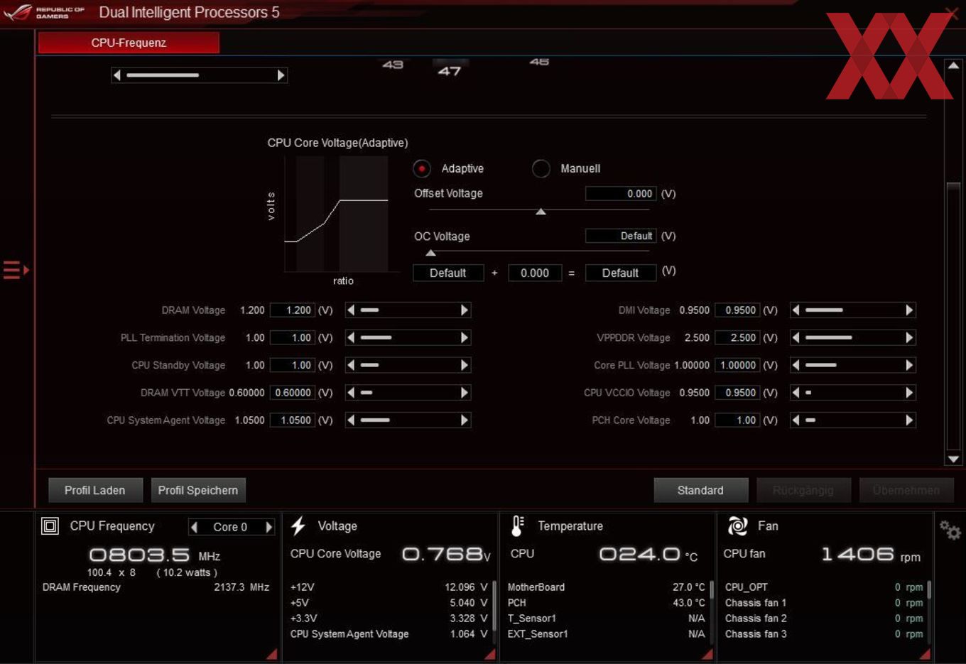966x664 pixels.
Task: Click the Übernehmen button
Action: pyautogui.click(x=906, y=490)
